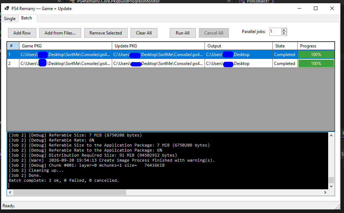Click log horizontal scroll left arrow
The width and height of the screenshot is (344, 213).
[10, 192]
